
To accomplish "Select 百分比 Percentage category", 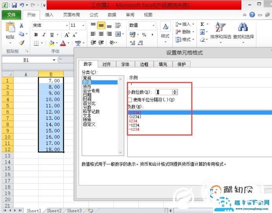I will point(89,103).
